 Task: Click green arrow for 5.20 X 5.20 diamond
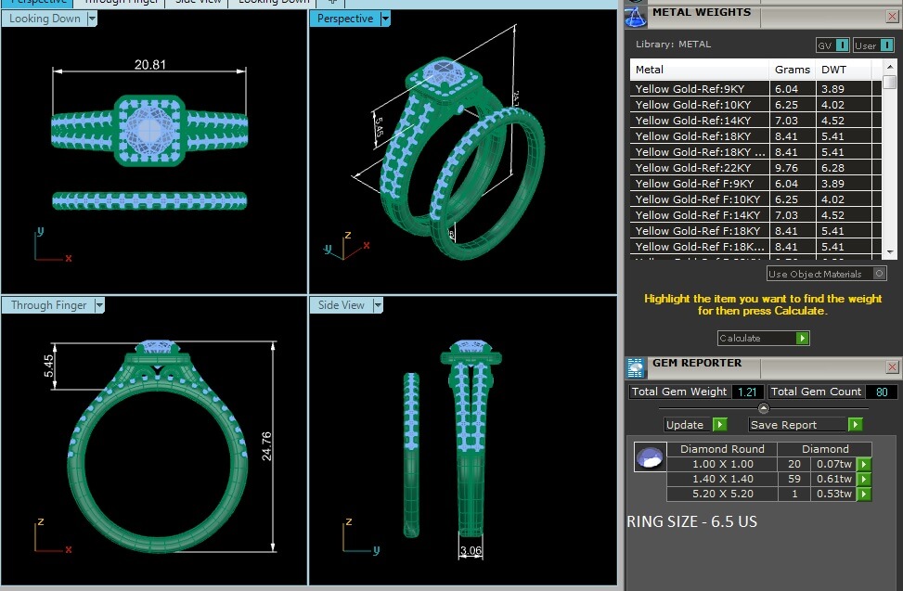[864, 494]
